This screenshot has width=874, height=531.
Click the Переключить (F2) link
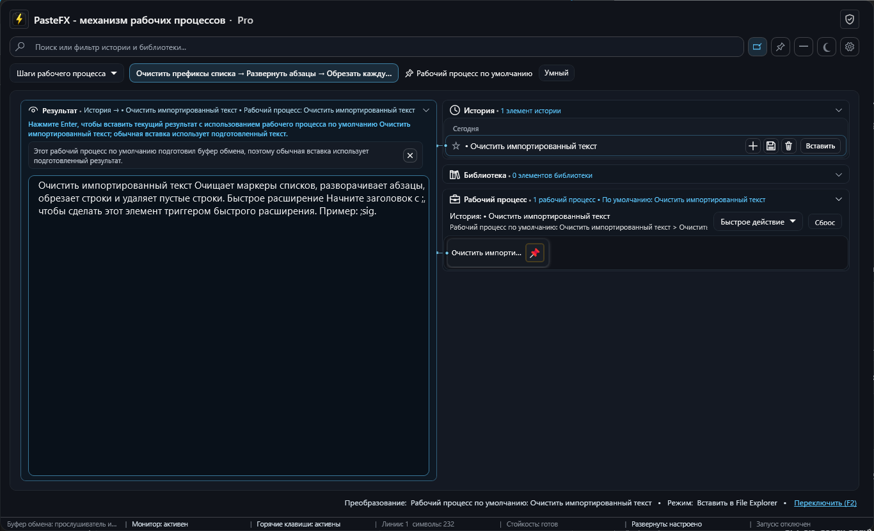click(825, 503)
